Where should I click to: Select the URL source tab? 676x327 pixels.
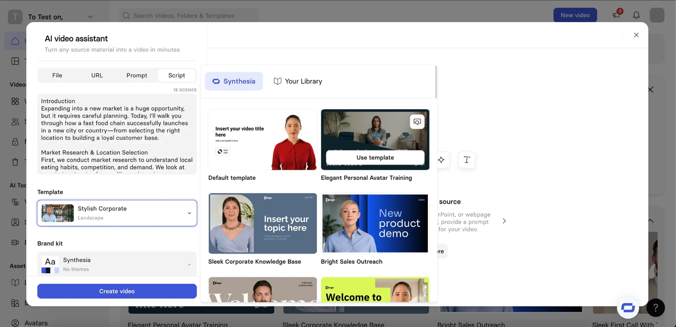point(97,75)
